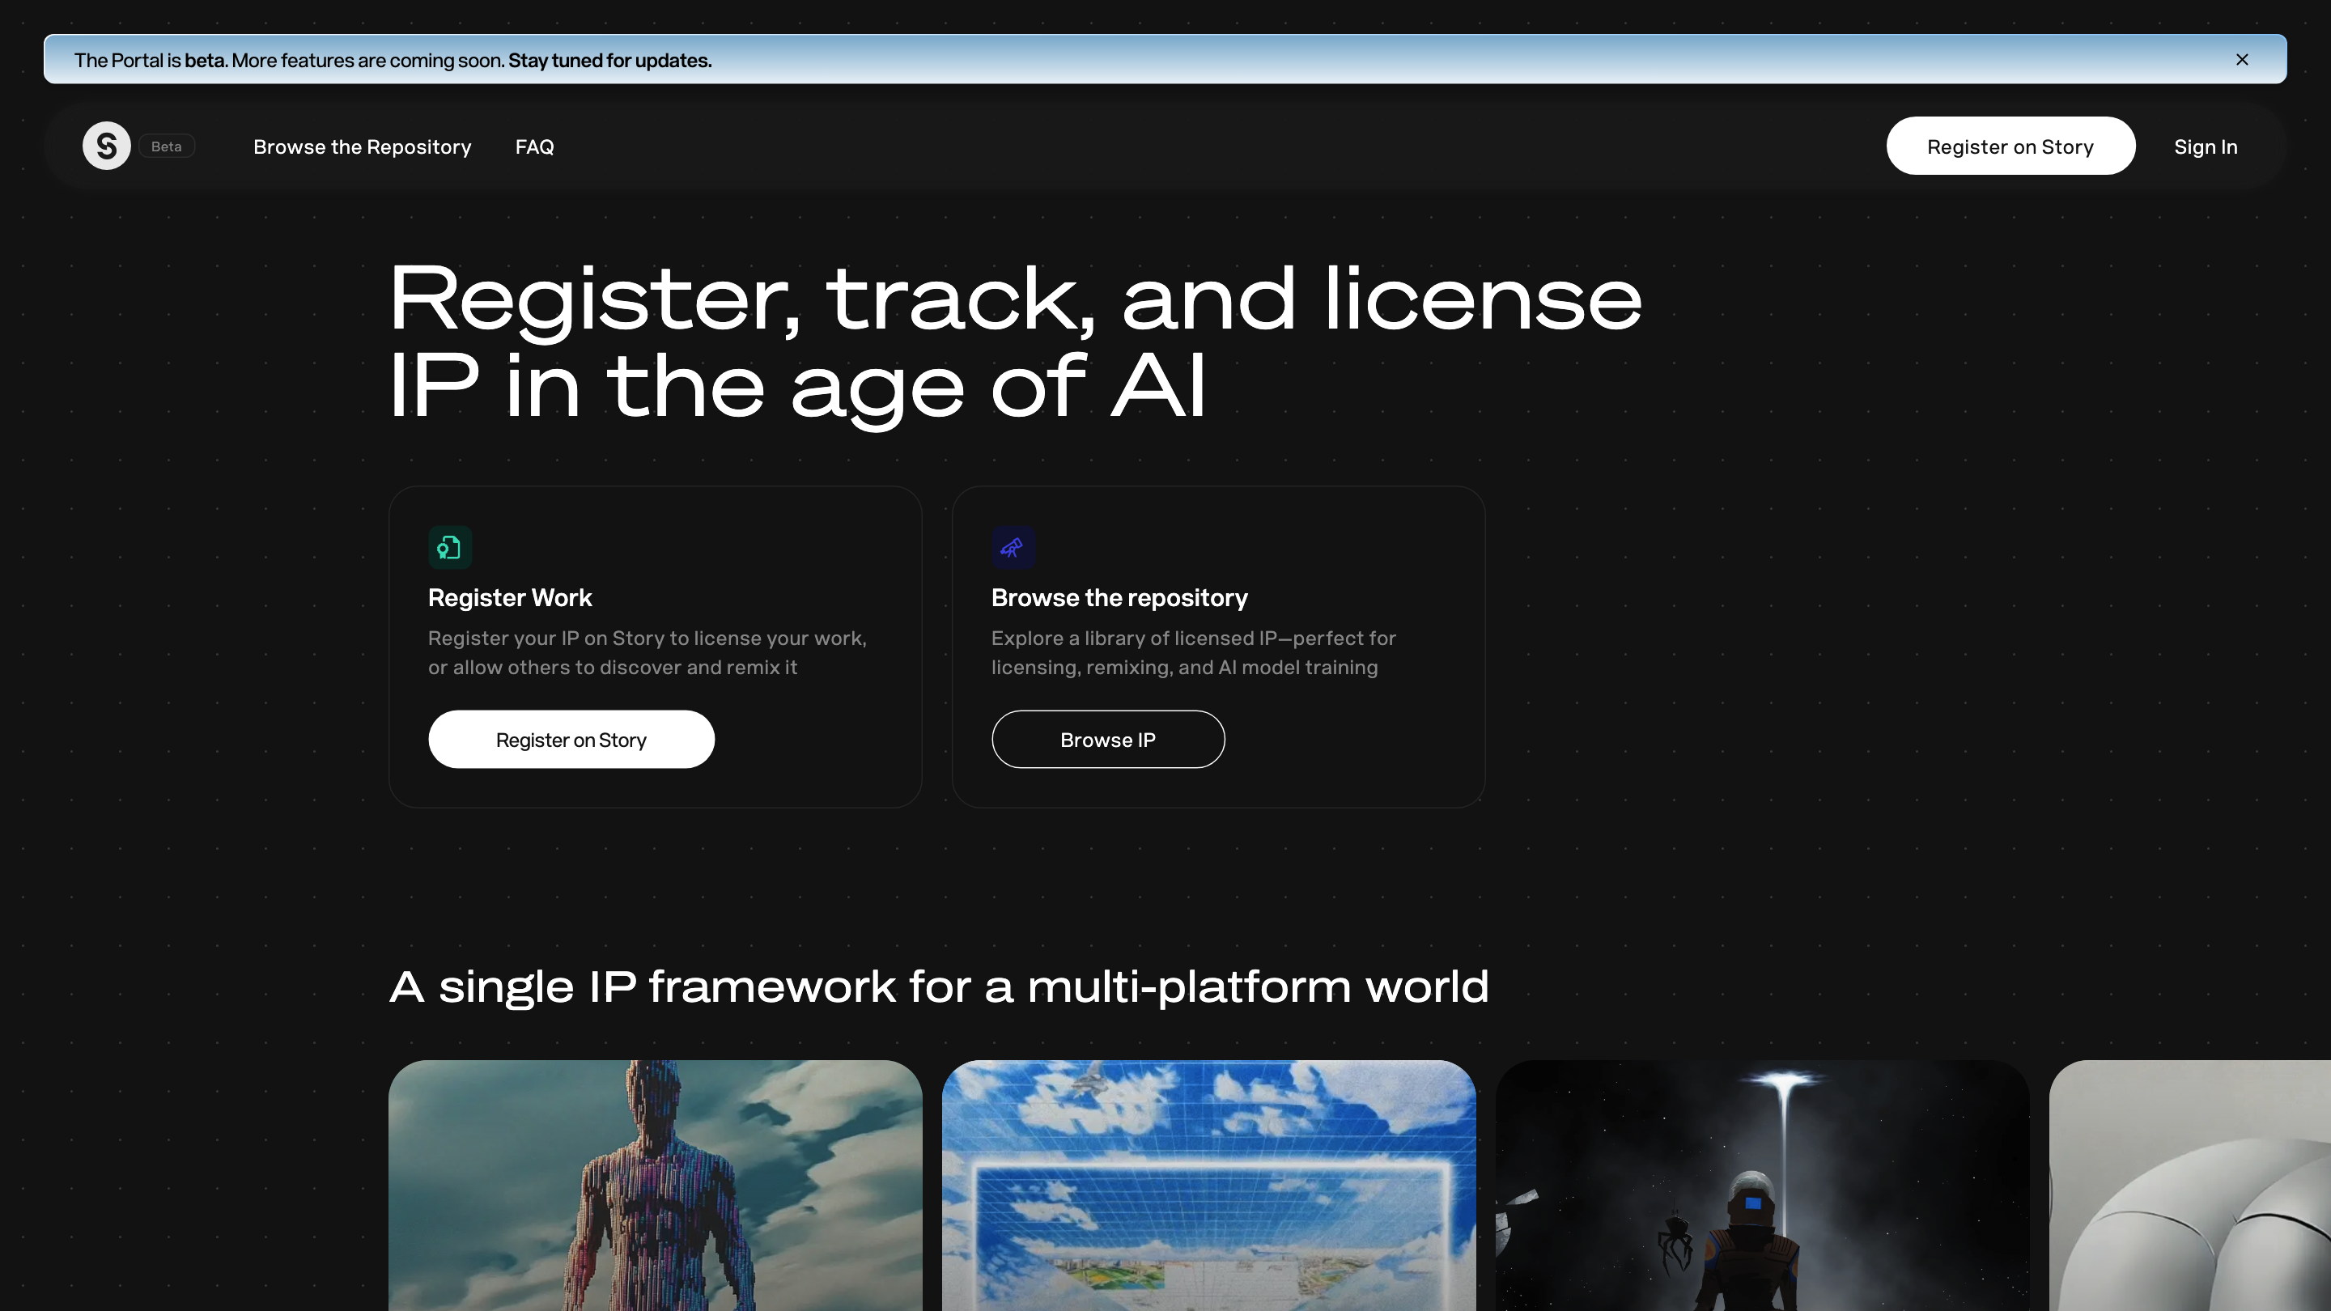Click the Sign In link
The image size is (2331, 1311).
pos(2206,146)
